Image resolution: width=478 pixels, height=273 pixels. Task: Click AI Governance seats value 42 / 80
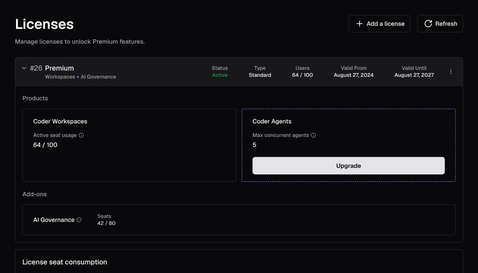click(x=106, y=223)
